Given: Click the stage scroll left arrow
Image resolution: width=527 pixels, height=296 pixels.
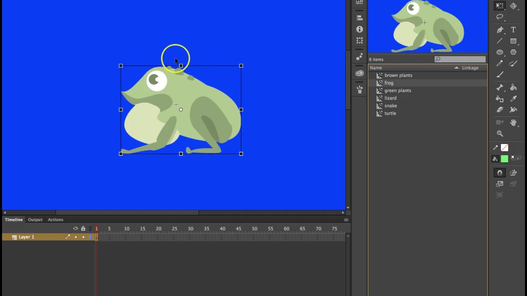Looking at the screenshot, I should pos(5,213).
